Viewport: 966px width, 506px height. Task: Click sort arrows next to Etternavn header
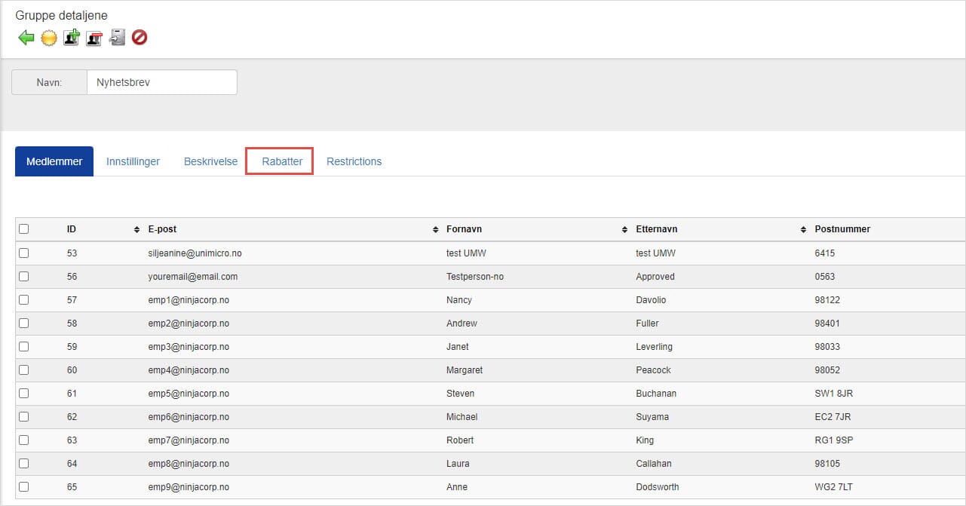point(803,229)
